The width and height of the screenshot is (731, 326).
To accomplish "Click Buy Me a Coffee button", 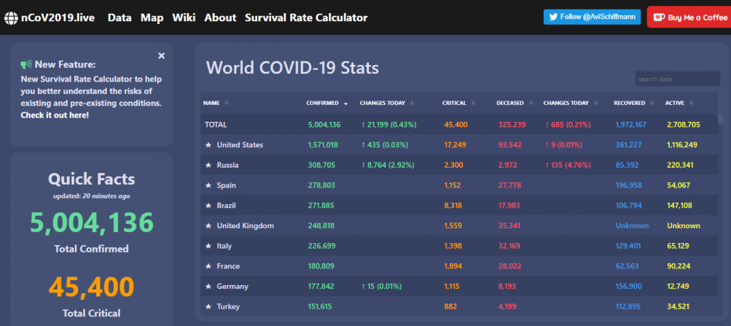I will tap(689, 18).
